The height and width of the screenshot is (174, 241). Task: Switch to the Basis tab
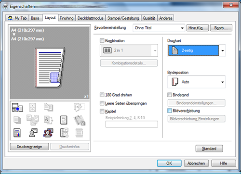click(x=35, y=18)
